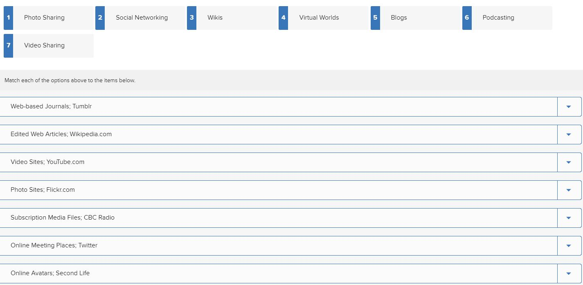Click the number 5 badge next to Blogs
The height and width of the screenshot is (285, 583).
[x=375, y=18]
